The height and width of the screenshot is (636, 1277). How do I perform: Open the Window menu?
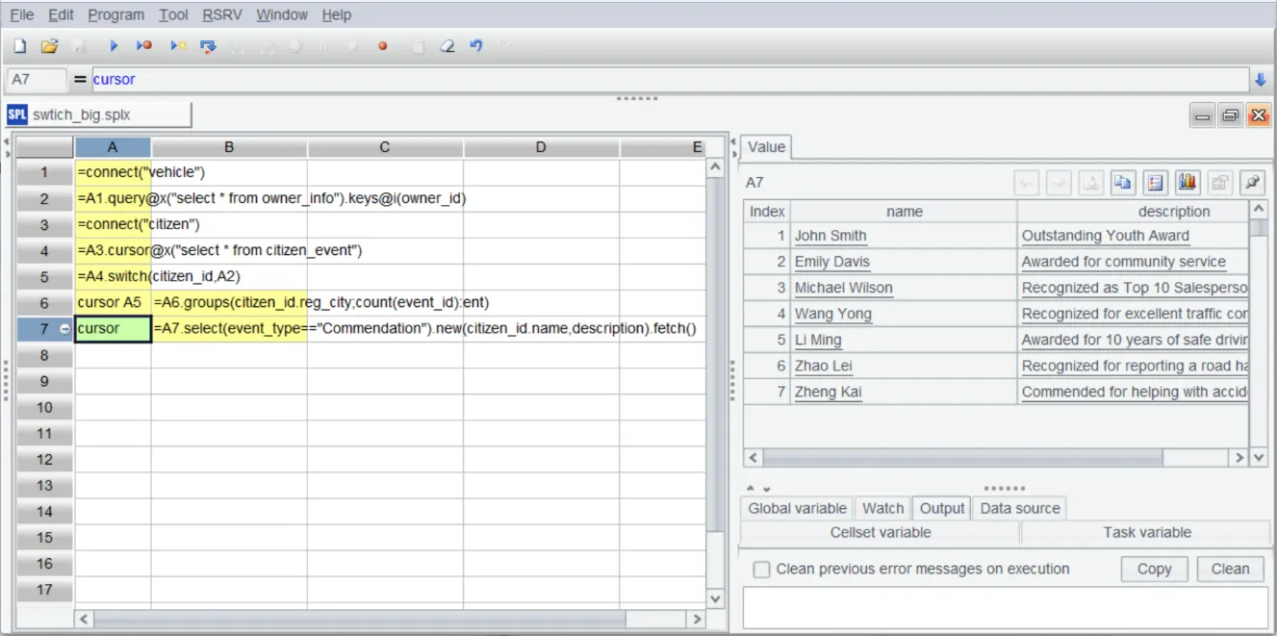[x=282, y=14]
